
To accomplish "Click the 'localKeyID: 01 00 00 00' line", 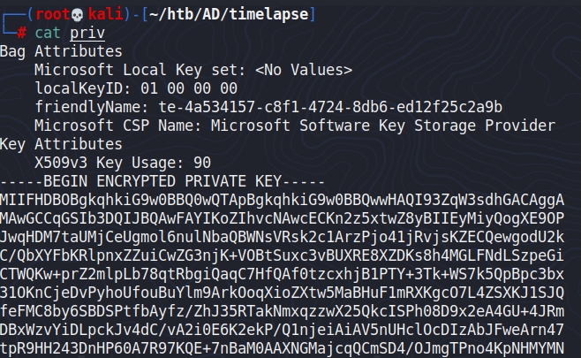I will point(136,88).
